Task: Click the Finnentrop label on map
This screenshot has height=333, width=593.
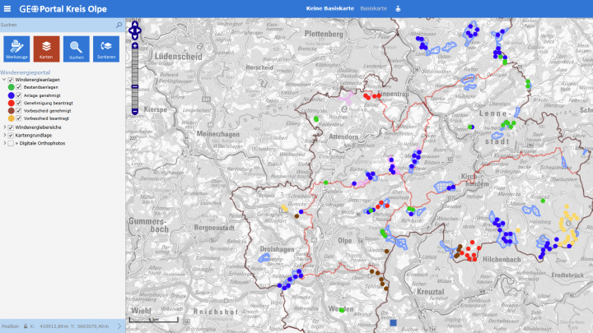Action: [394, 94]
